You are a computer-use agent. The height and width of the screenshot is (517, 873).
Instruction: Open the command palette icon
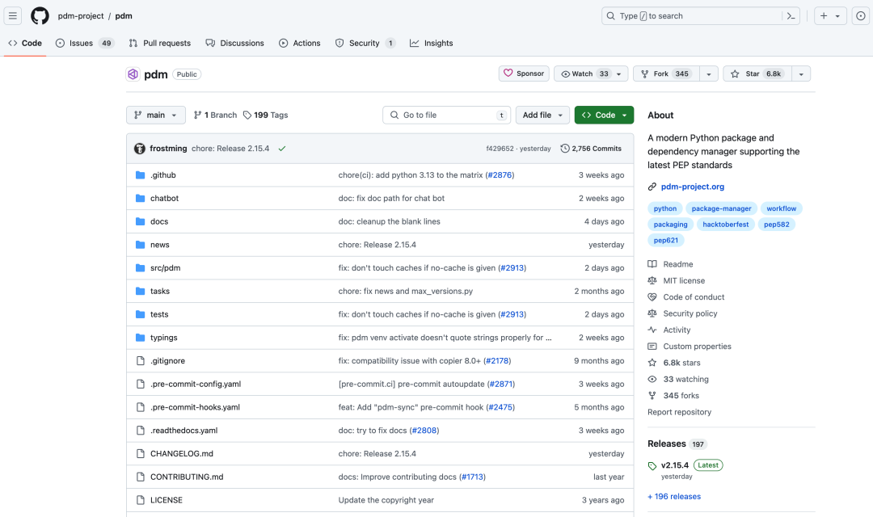(x=791, y=16)
